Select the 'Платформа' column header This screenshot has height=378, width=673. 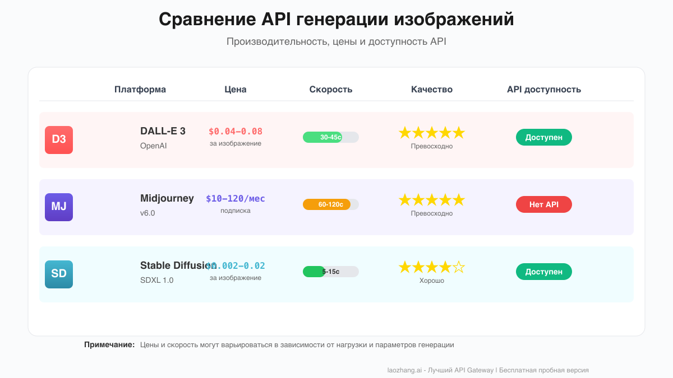click(x=140, y=89)
